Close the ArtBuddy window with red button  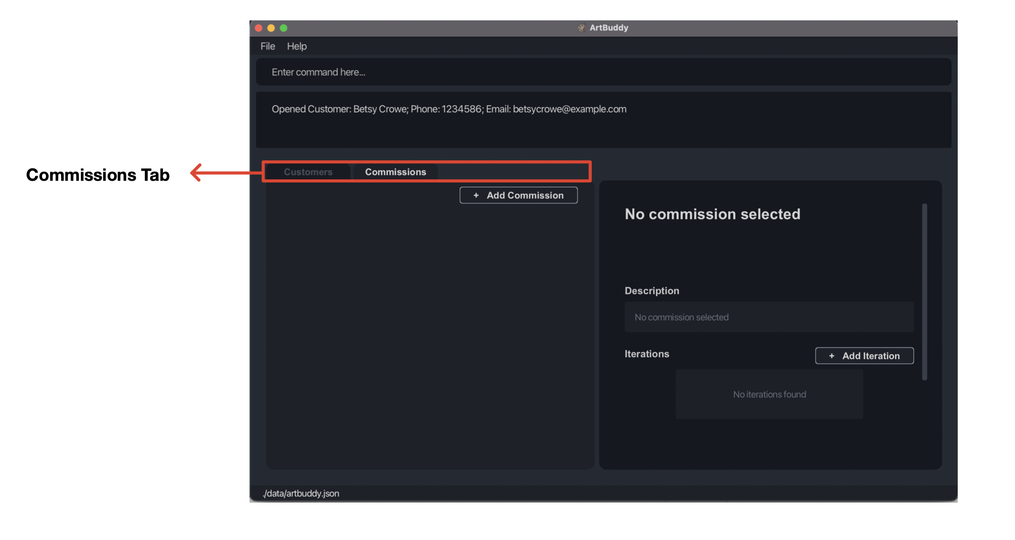(258, 28)
